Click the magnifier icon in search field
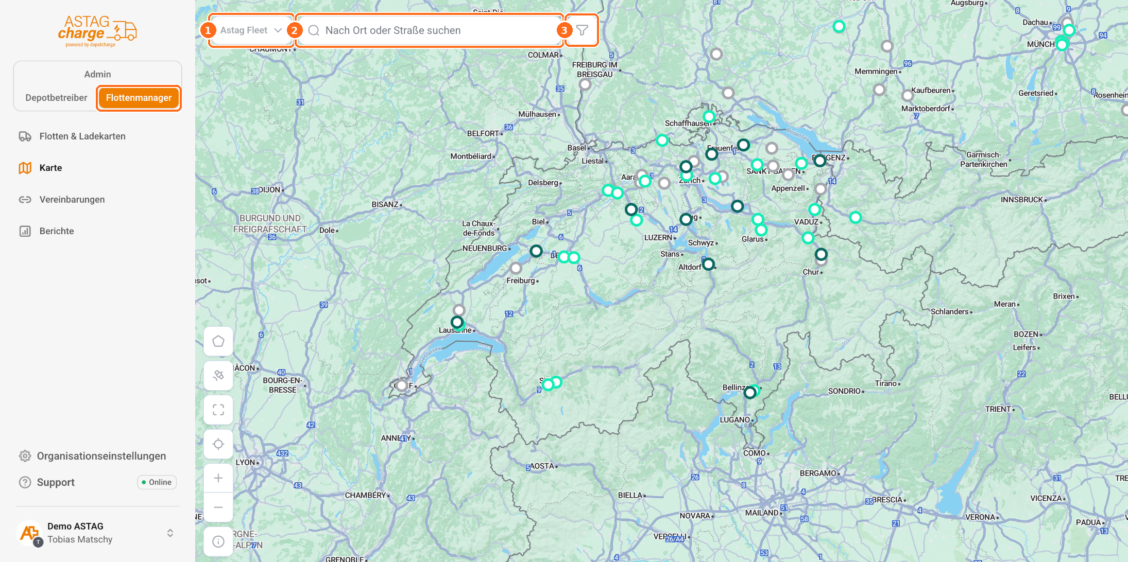 [314, 30]
